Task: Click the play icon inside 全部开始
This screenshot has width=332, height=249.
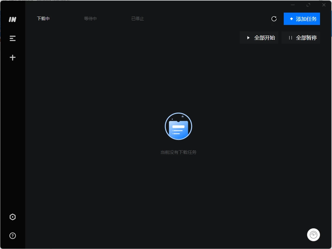Action: [248, 38]
